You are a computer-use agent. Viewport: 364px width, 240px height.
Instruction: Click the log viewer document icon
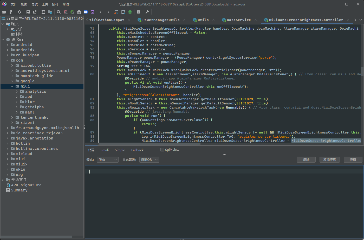click(x=139, y=12)
